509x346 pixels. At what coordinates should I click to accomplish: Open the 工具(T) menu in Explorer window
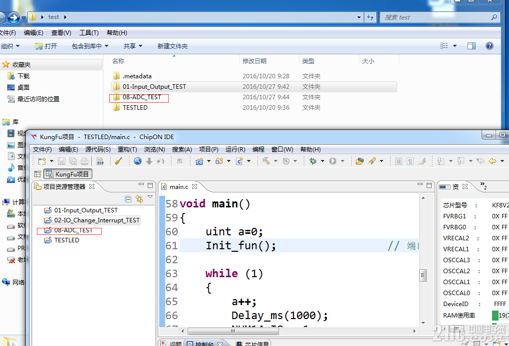[x=89, y=33]
